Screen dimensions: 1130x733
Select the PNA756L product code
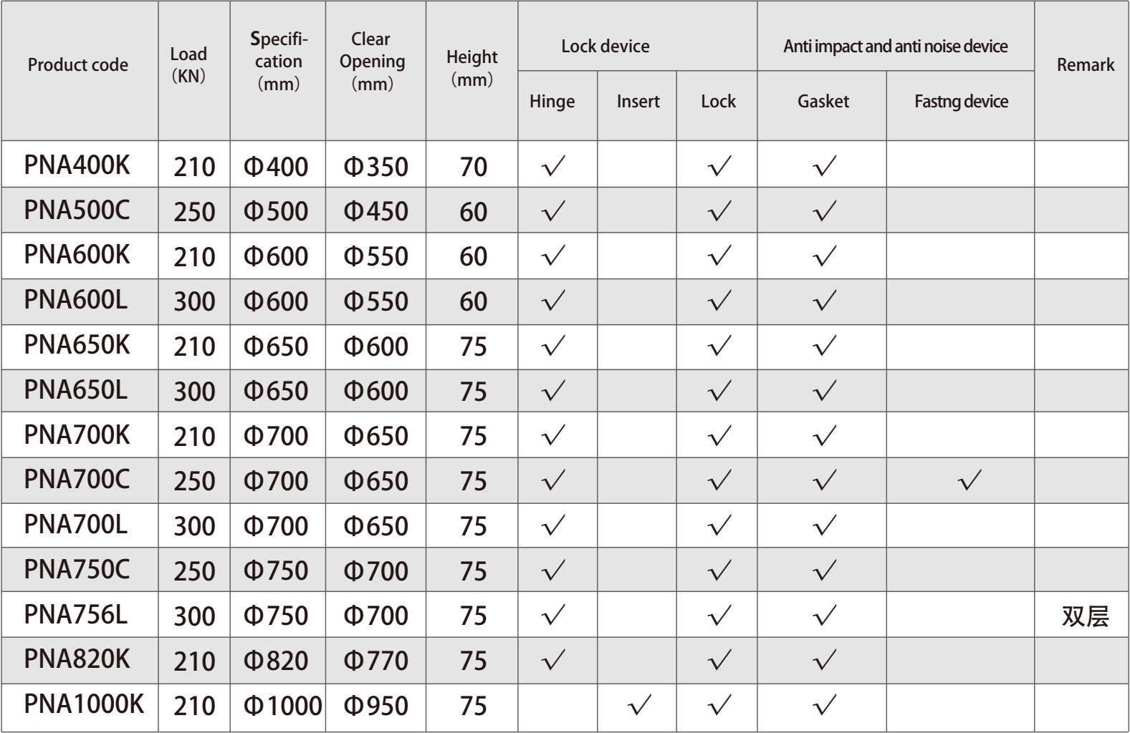(76, 615)
